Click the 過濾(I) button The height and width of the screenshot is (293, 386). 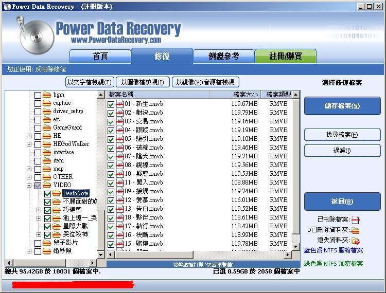tap(342, 151)
